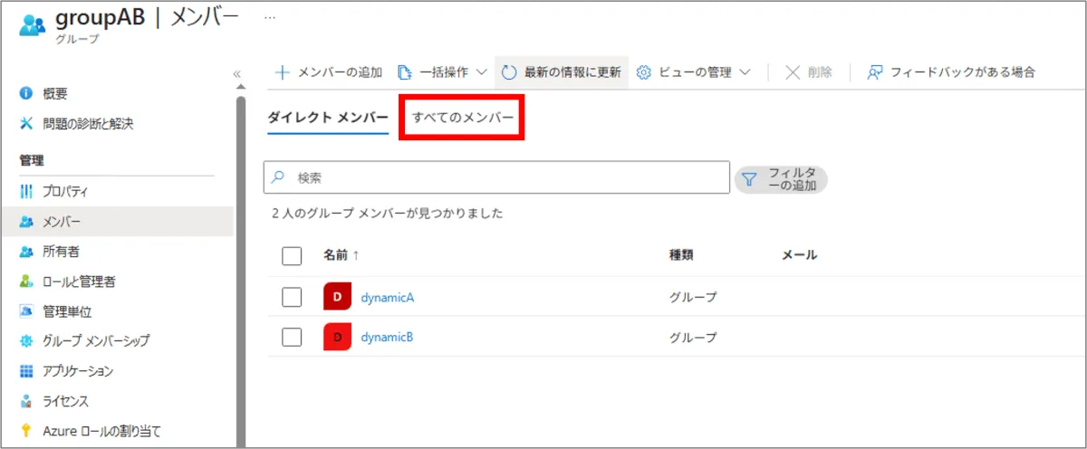Switch to the ダイレクト メンバー tab

[x=328, y=118]
